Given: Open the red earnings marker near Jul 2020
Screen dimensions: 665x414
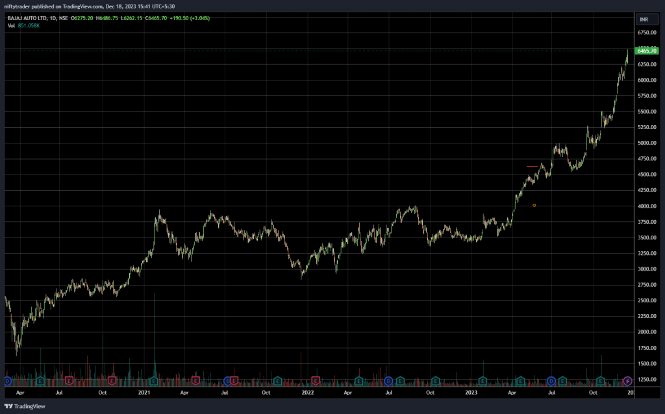Looking at the screenshot, I should 69,381.
